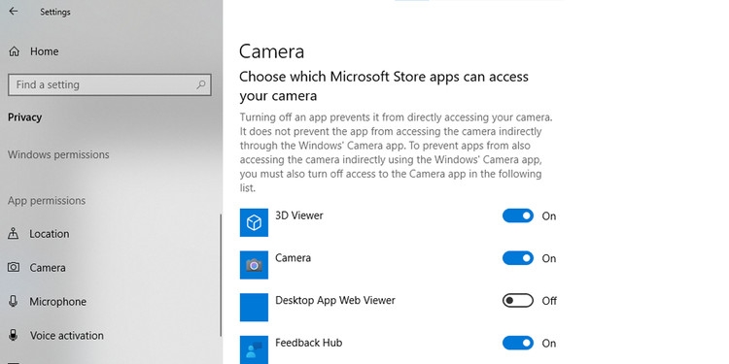Disable camera access for Camera app
Screen dimensions: 729x364
click(x=518, y=258)
